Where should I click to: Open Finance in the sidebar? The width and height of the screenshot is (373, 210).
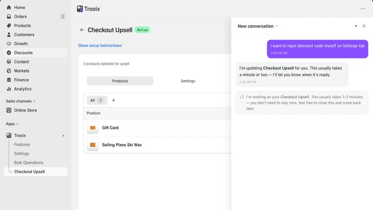point(36,80)
